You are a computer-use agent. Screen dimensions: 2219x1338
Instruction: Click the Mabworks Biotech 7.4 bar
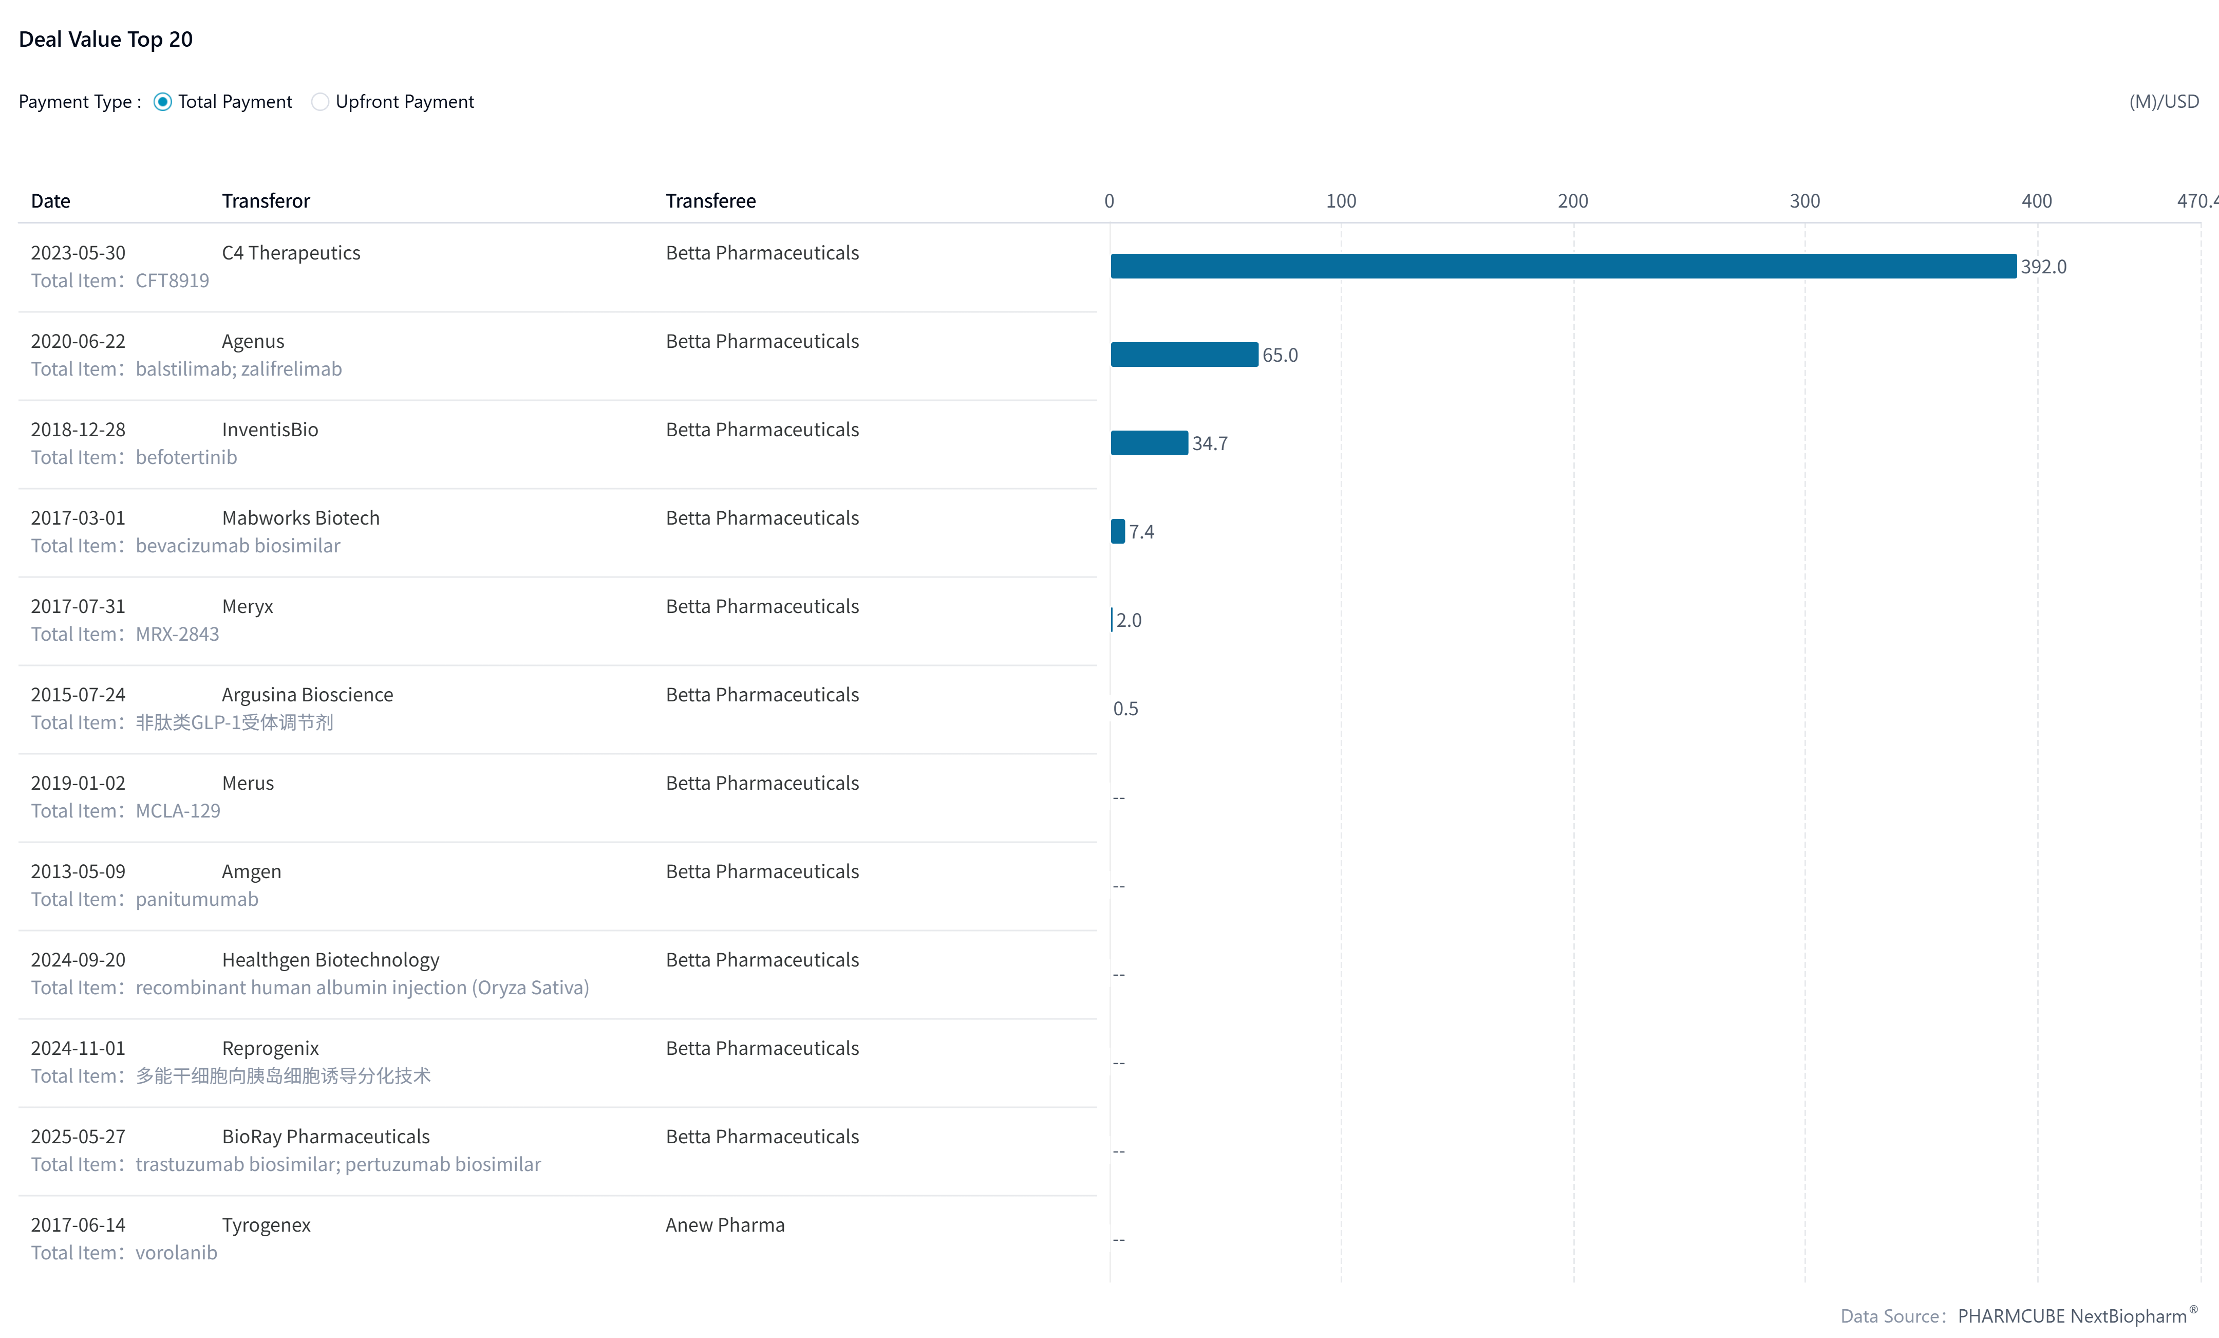tap(1118, 531)
